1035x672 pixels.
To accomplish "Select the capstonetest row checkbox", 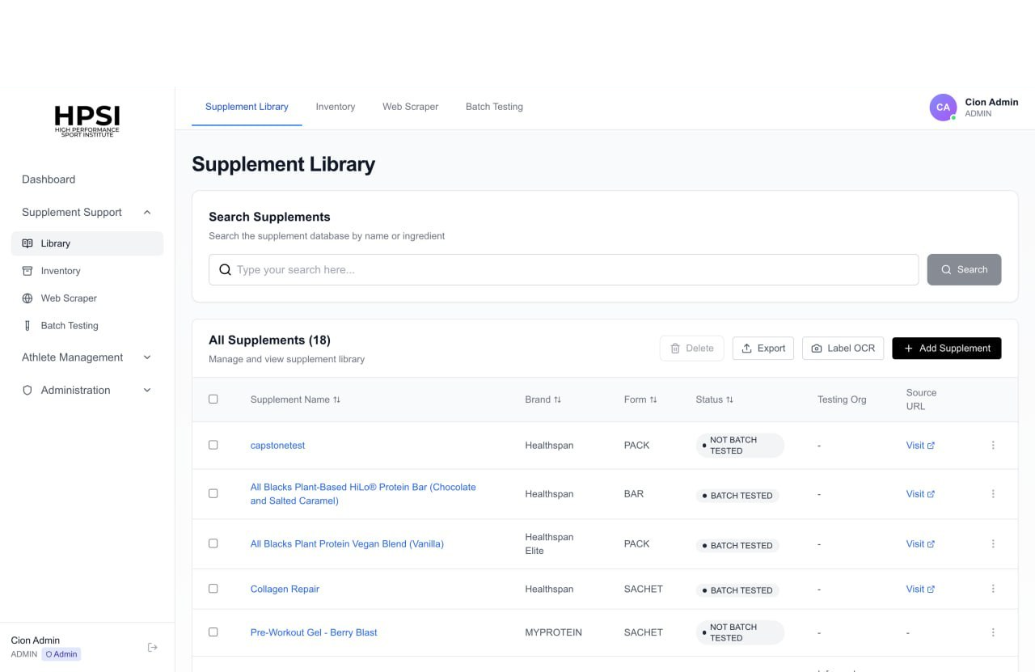I will (213, 445).
